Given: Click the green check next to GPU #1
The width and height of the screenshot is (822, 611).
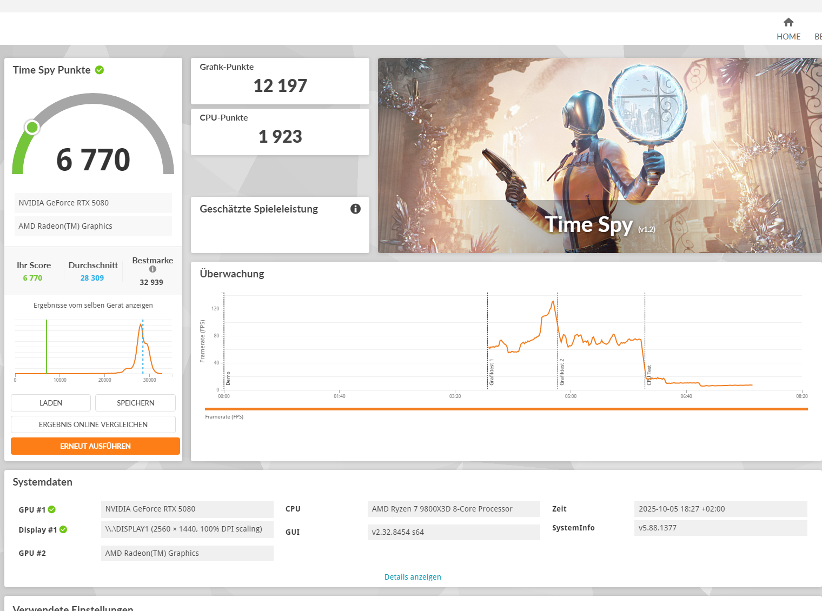Looking at the screenshot, I should [52, 509].
